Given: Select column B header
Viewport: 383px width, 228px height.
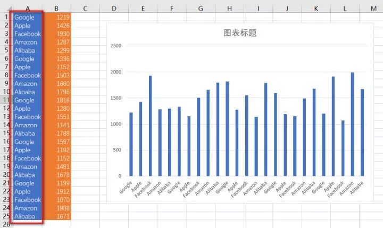Looking at the screenshot, I should [x=56, y=9].
